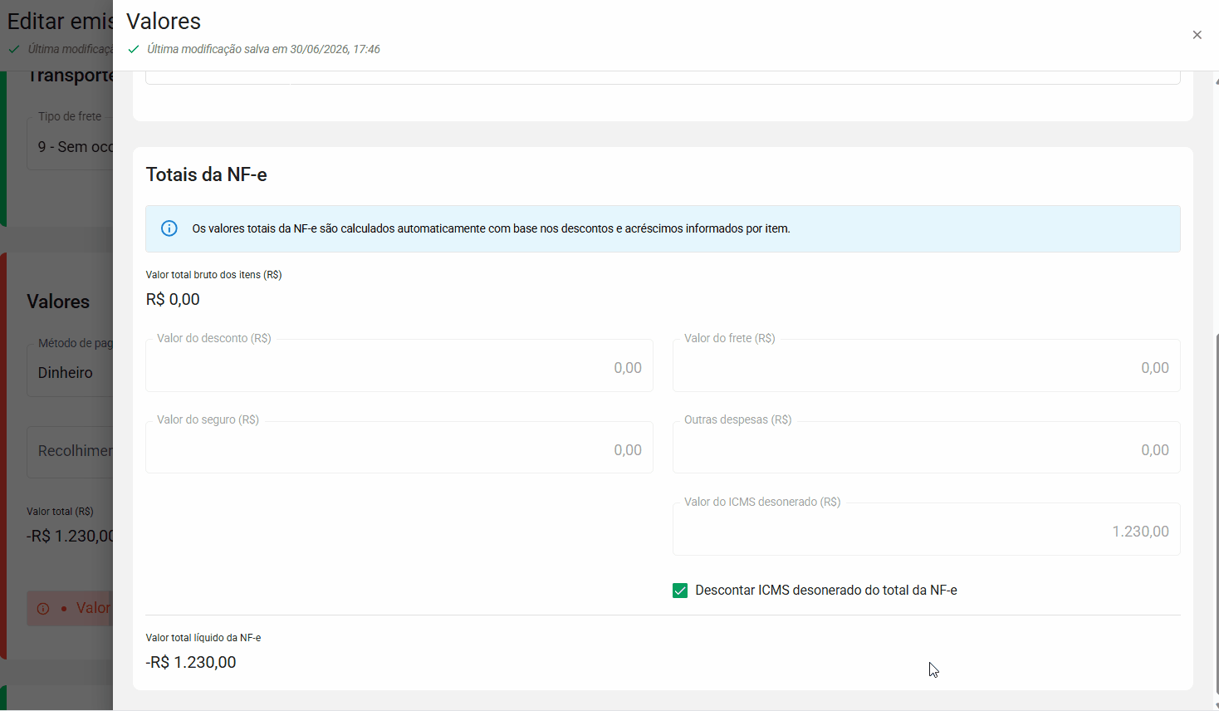This screenshot has height=711, width=1219.
Task: Click the Valores panel vertical scrollbar
Action: 1216,515
